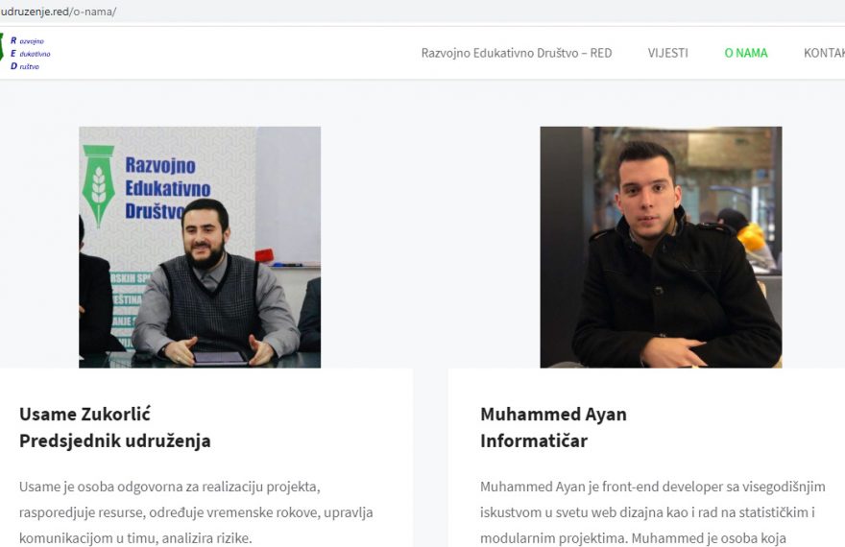The width and height of the screenshot is (845, 547).
Task: Click the 'Edukativno' text in logo
Action: point(31,54)
